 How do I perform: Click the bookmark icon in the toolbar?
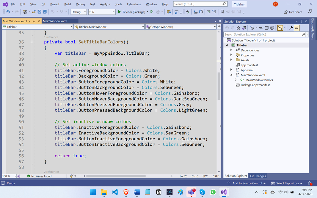pos(222,12)
